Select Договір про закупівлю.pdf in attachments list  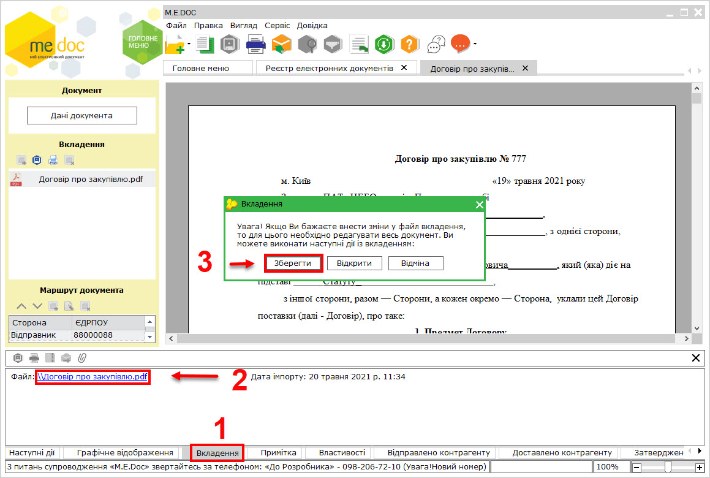coord(82,179)
